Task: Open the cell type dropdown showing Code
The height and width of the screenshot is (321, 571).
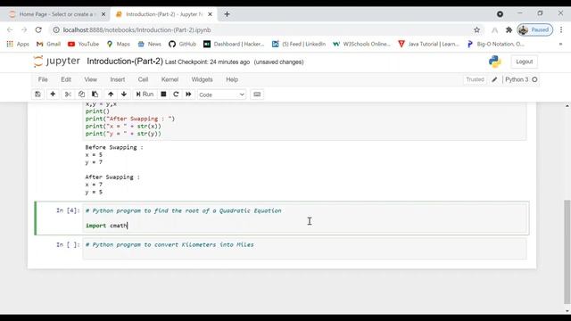Action: click(x=221, y=95)
